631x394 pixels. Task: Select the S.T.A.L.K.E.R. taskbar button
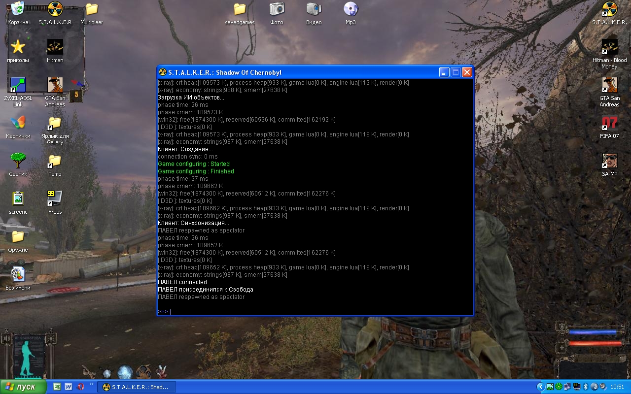pos(137,387)
